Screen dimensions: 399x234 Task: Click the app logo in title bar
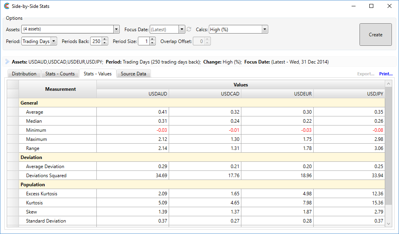pyautogui.click(x=7, y=6)
